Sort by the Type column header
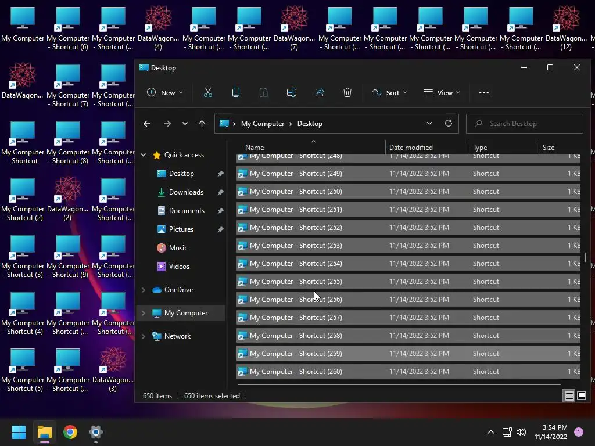595x446 pixels. pos(504,147)
